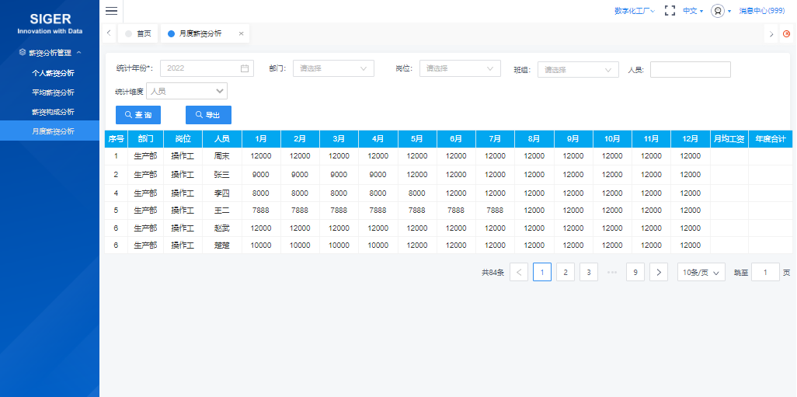
Task: Collapse the 薪资分析管理 sidebar group
Action: pos(78,52)
